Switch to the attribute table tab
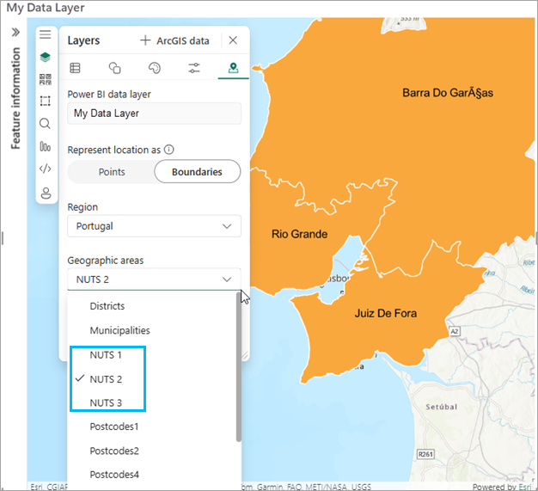 [75, 68]
